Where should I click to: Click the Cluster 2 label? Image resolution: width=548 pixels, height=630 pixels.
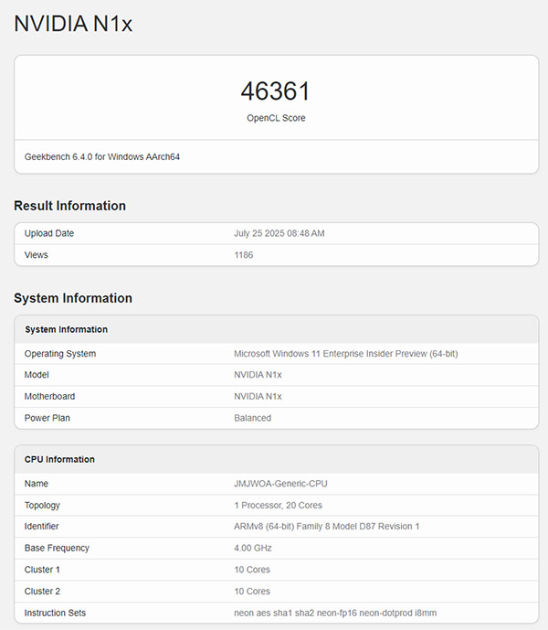coord(42,592)
